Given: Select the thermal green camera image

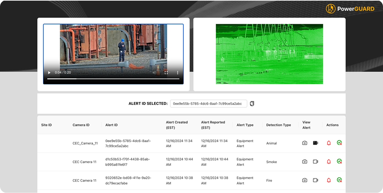Looking at the screenshot, I should coord(269,54).
